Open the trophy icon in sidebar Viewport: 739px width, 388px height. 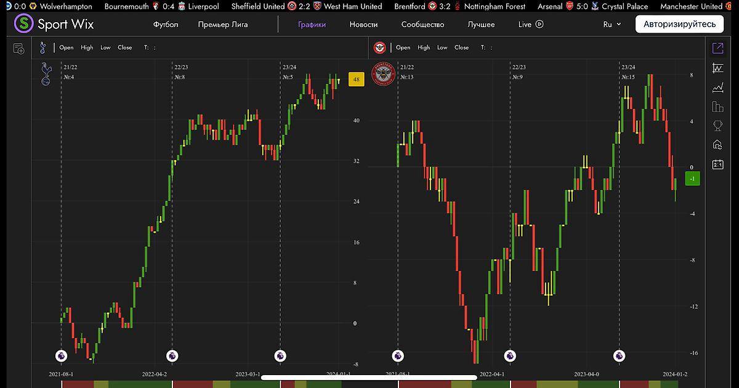[x=717, y=126]
